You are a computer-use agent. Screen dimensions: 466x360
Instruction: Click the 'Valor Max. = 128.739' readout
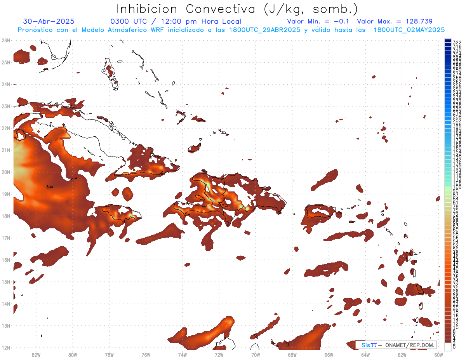coord(395,22)
